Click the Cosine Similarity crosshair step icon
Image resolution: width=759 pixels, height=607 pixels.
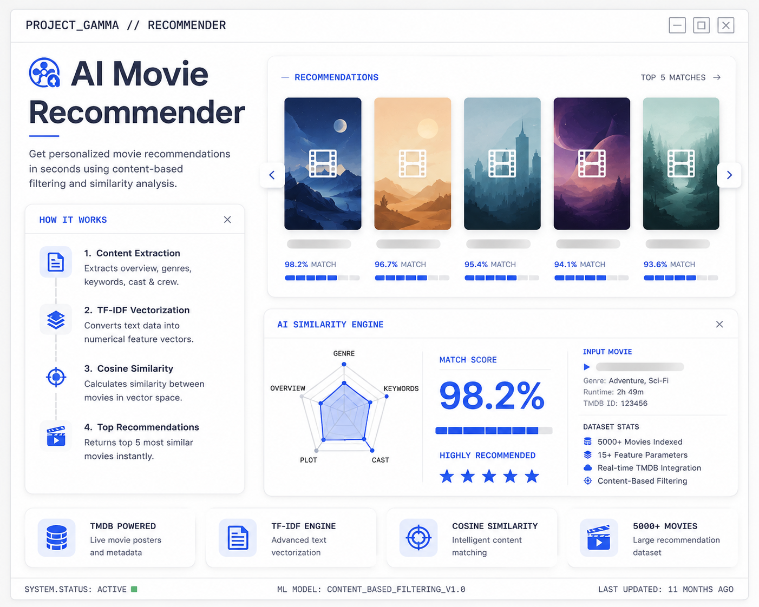(56, 377)
